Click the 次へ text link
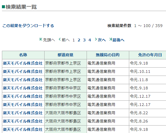The image size is (166, 133). tap(102, 40)
